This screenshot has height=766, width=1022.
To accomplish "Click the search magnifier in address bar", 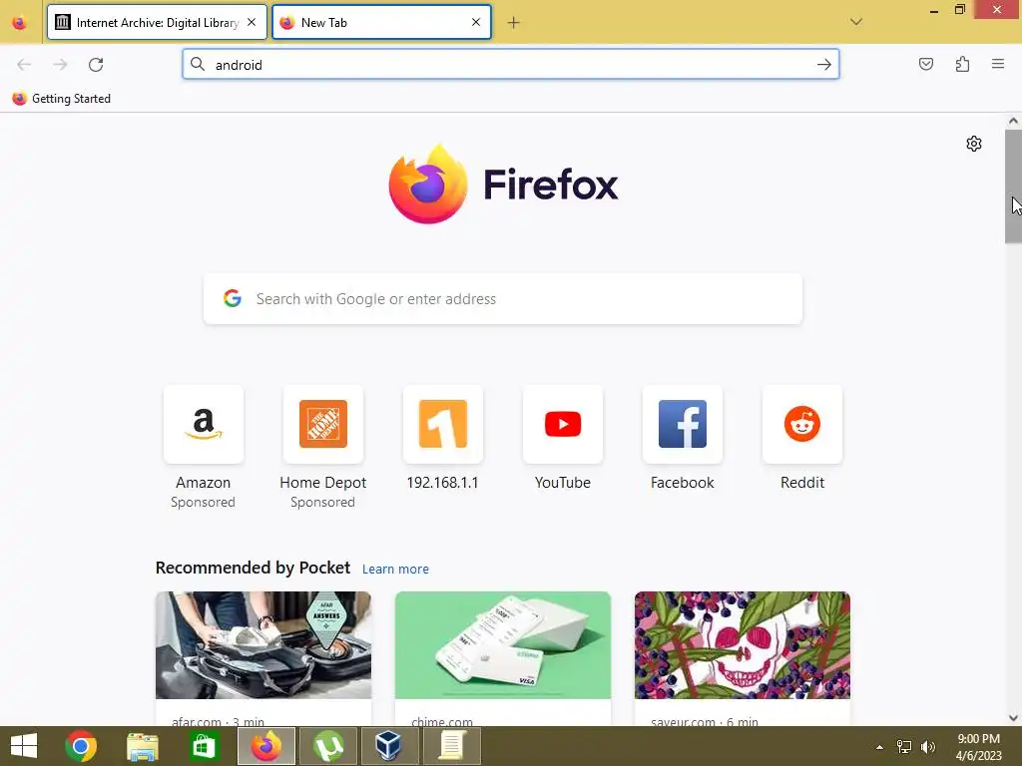I will 198,64.
